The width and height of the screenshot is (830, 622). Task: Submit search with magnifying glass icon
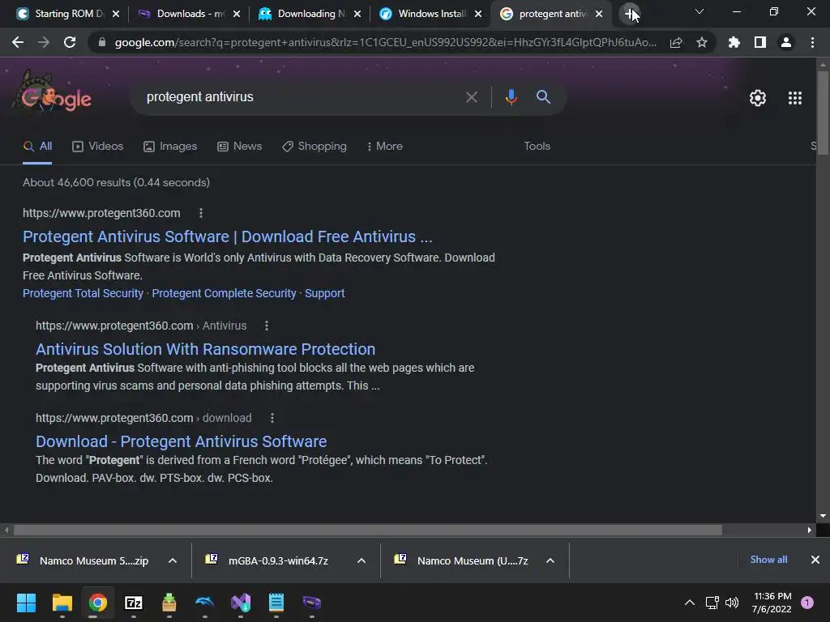click(x=543, y=97)
